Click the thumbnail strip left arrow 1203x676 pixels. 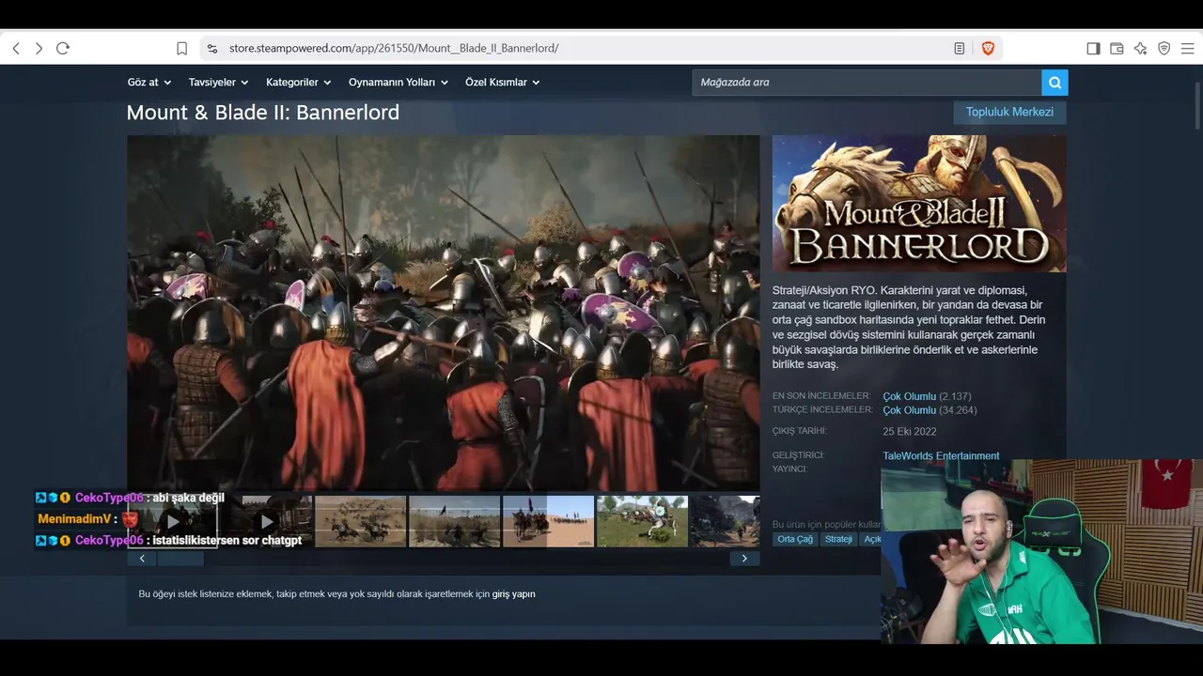[x=142, y=559]
